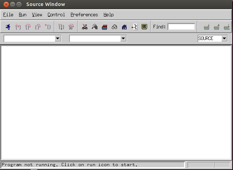Click Next Asm Instruction icon
This screenshot has width=233, height=170.
[71, 27]
